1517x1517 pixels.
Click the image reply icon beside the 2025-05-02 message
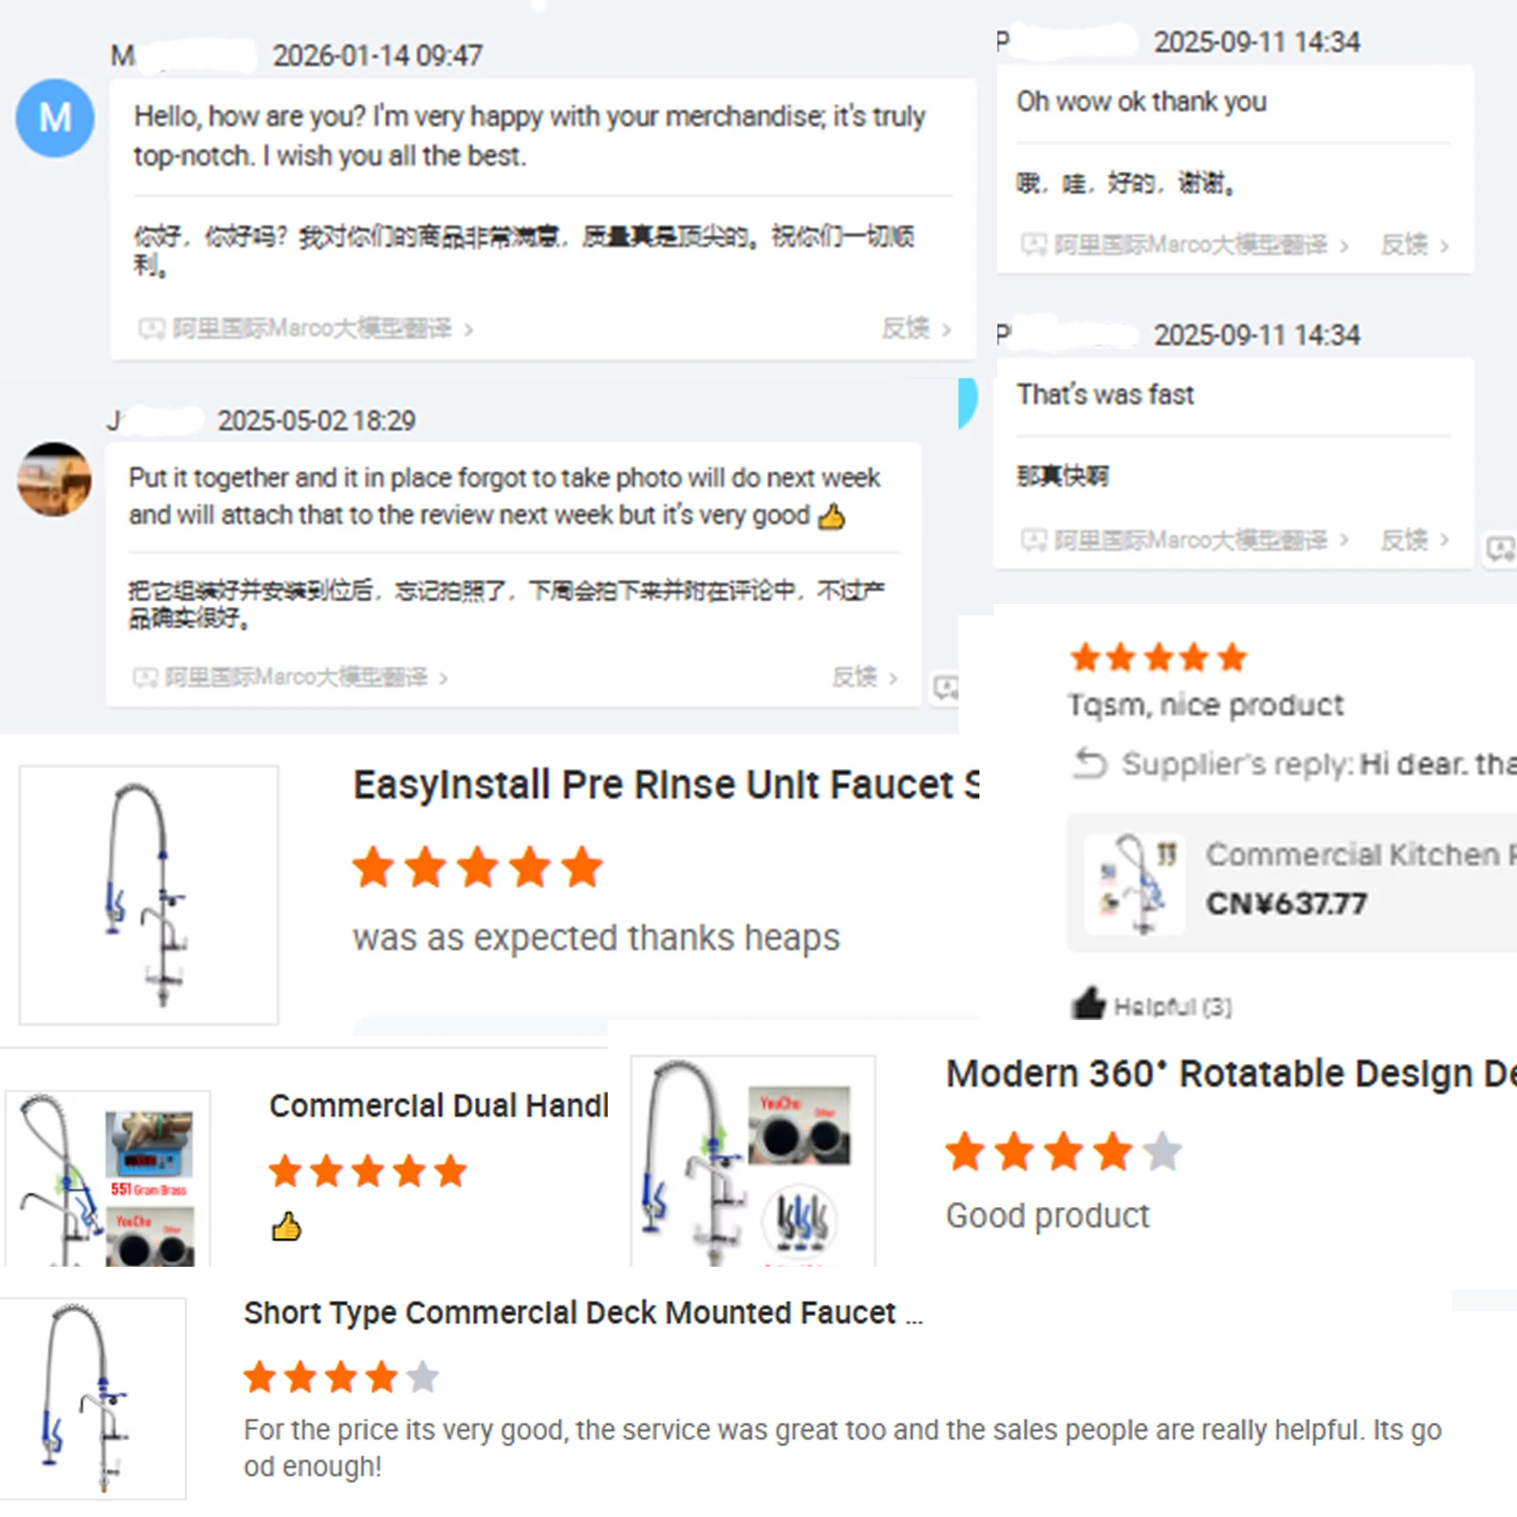click(x=945, y=687)
